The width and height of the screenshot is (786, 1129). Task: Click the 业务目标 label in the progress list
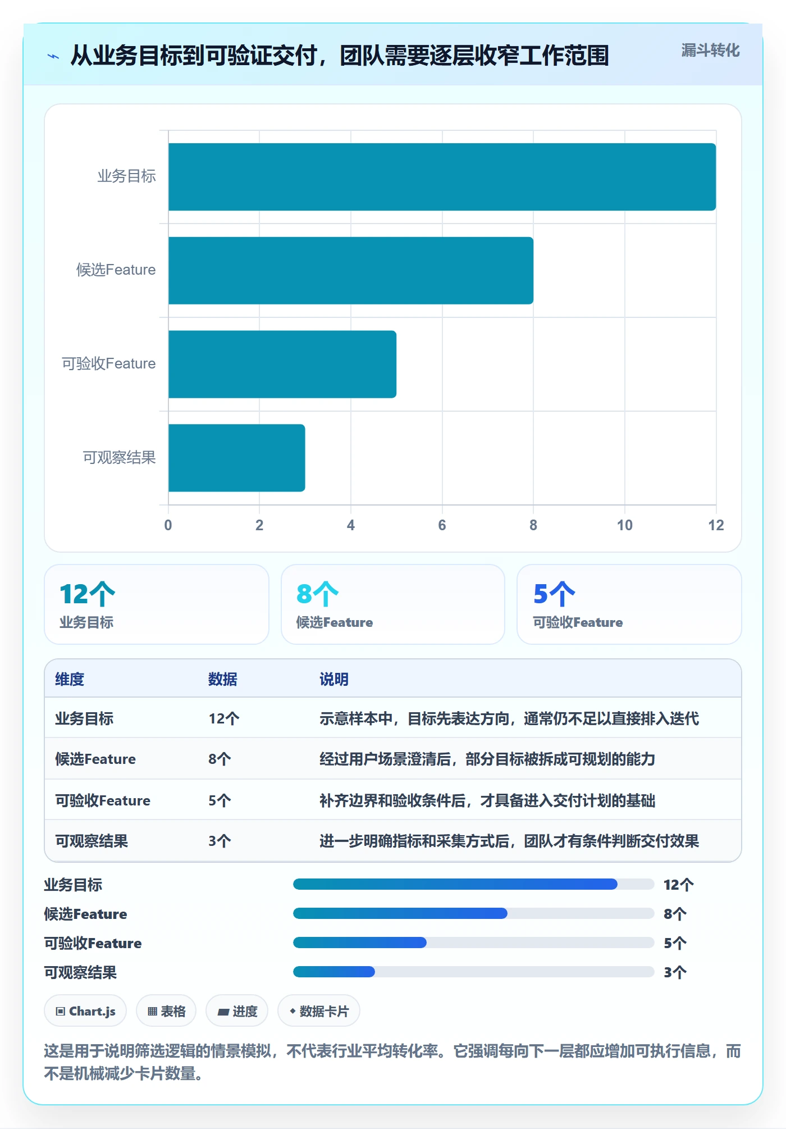click(x=73, y=885)
